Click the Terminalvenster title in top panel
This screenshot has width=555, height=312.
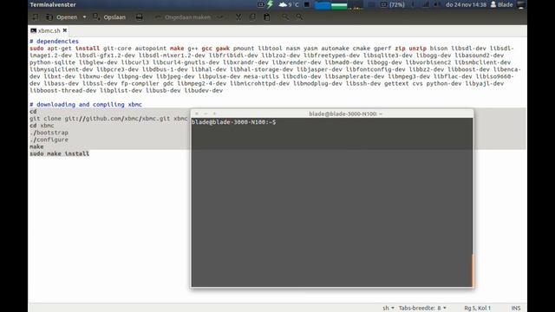[x=53, y=4]
